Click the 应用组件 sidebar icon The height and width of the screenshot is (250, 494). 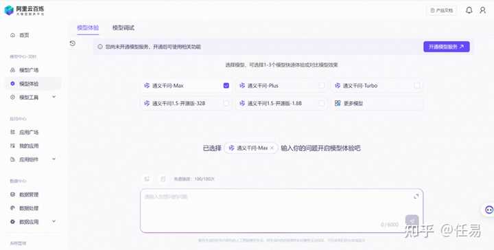[x=12, y=159]
